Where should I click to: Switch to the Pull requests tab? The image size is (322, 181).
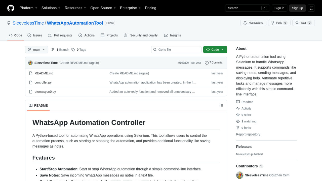60,35
